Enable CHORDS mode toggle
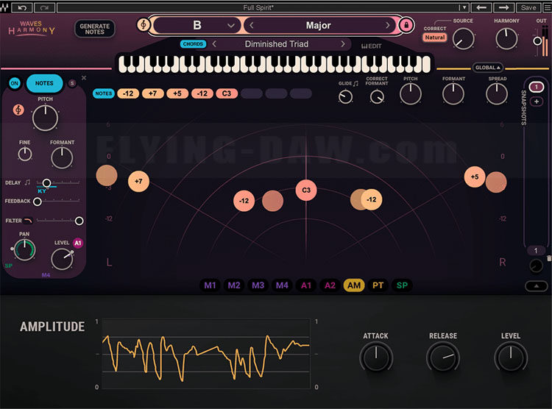Viewport: 552px width, 409px height. pyautogui.click(x=193, y=44)
